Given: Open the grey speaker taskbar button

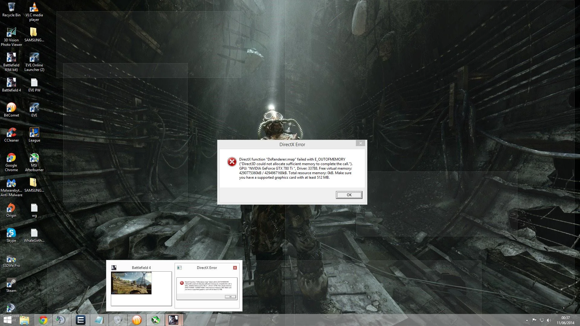Looking at the screenshot, I should [118, 320].
